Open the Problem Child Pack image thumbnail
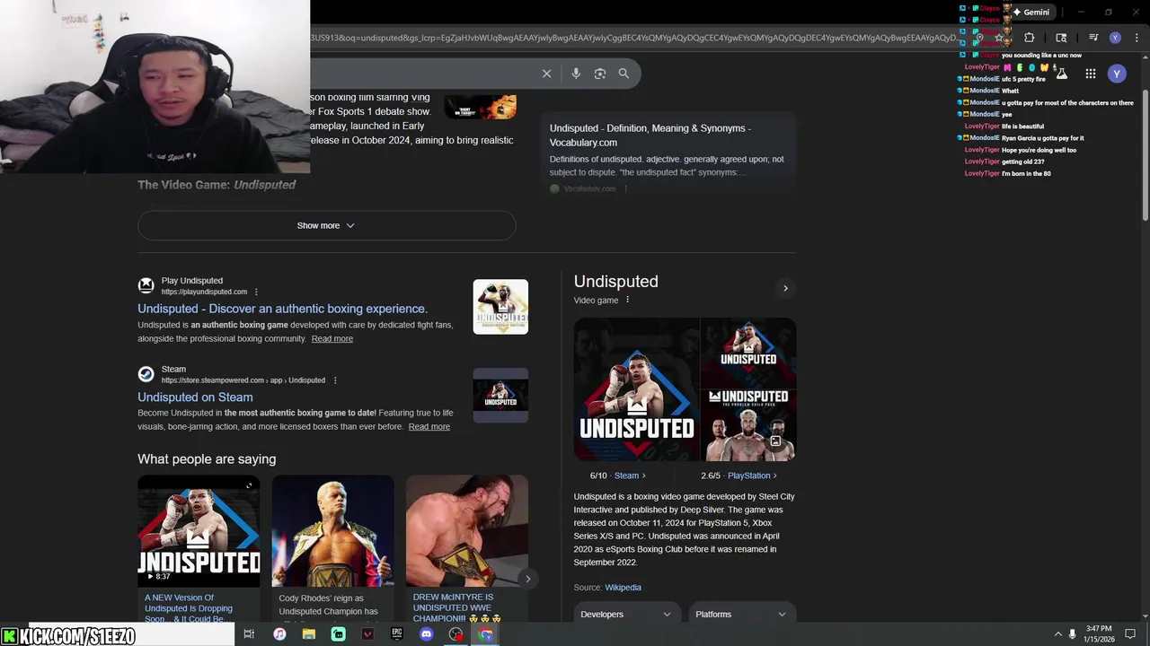The width and height of the screenshot is (1150, 646). click(x=748, y=425)
